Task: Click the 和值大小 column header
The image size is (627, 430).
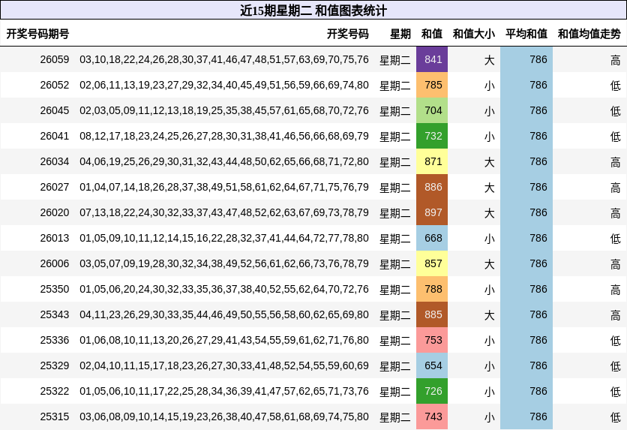Action: (x=474, y=34)
